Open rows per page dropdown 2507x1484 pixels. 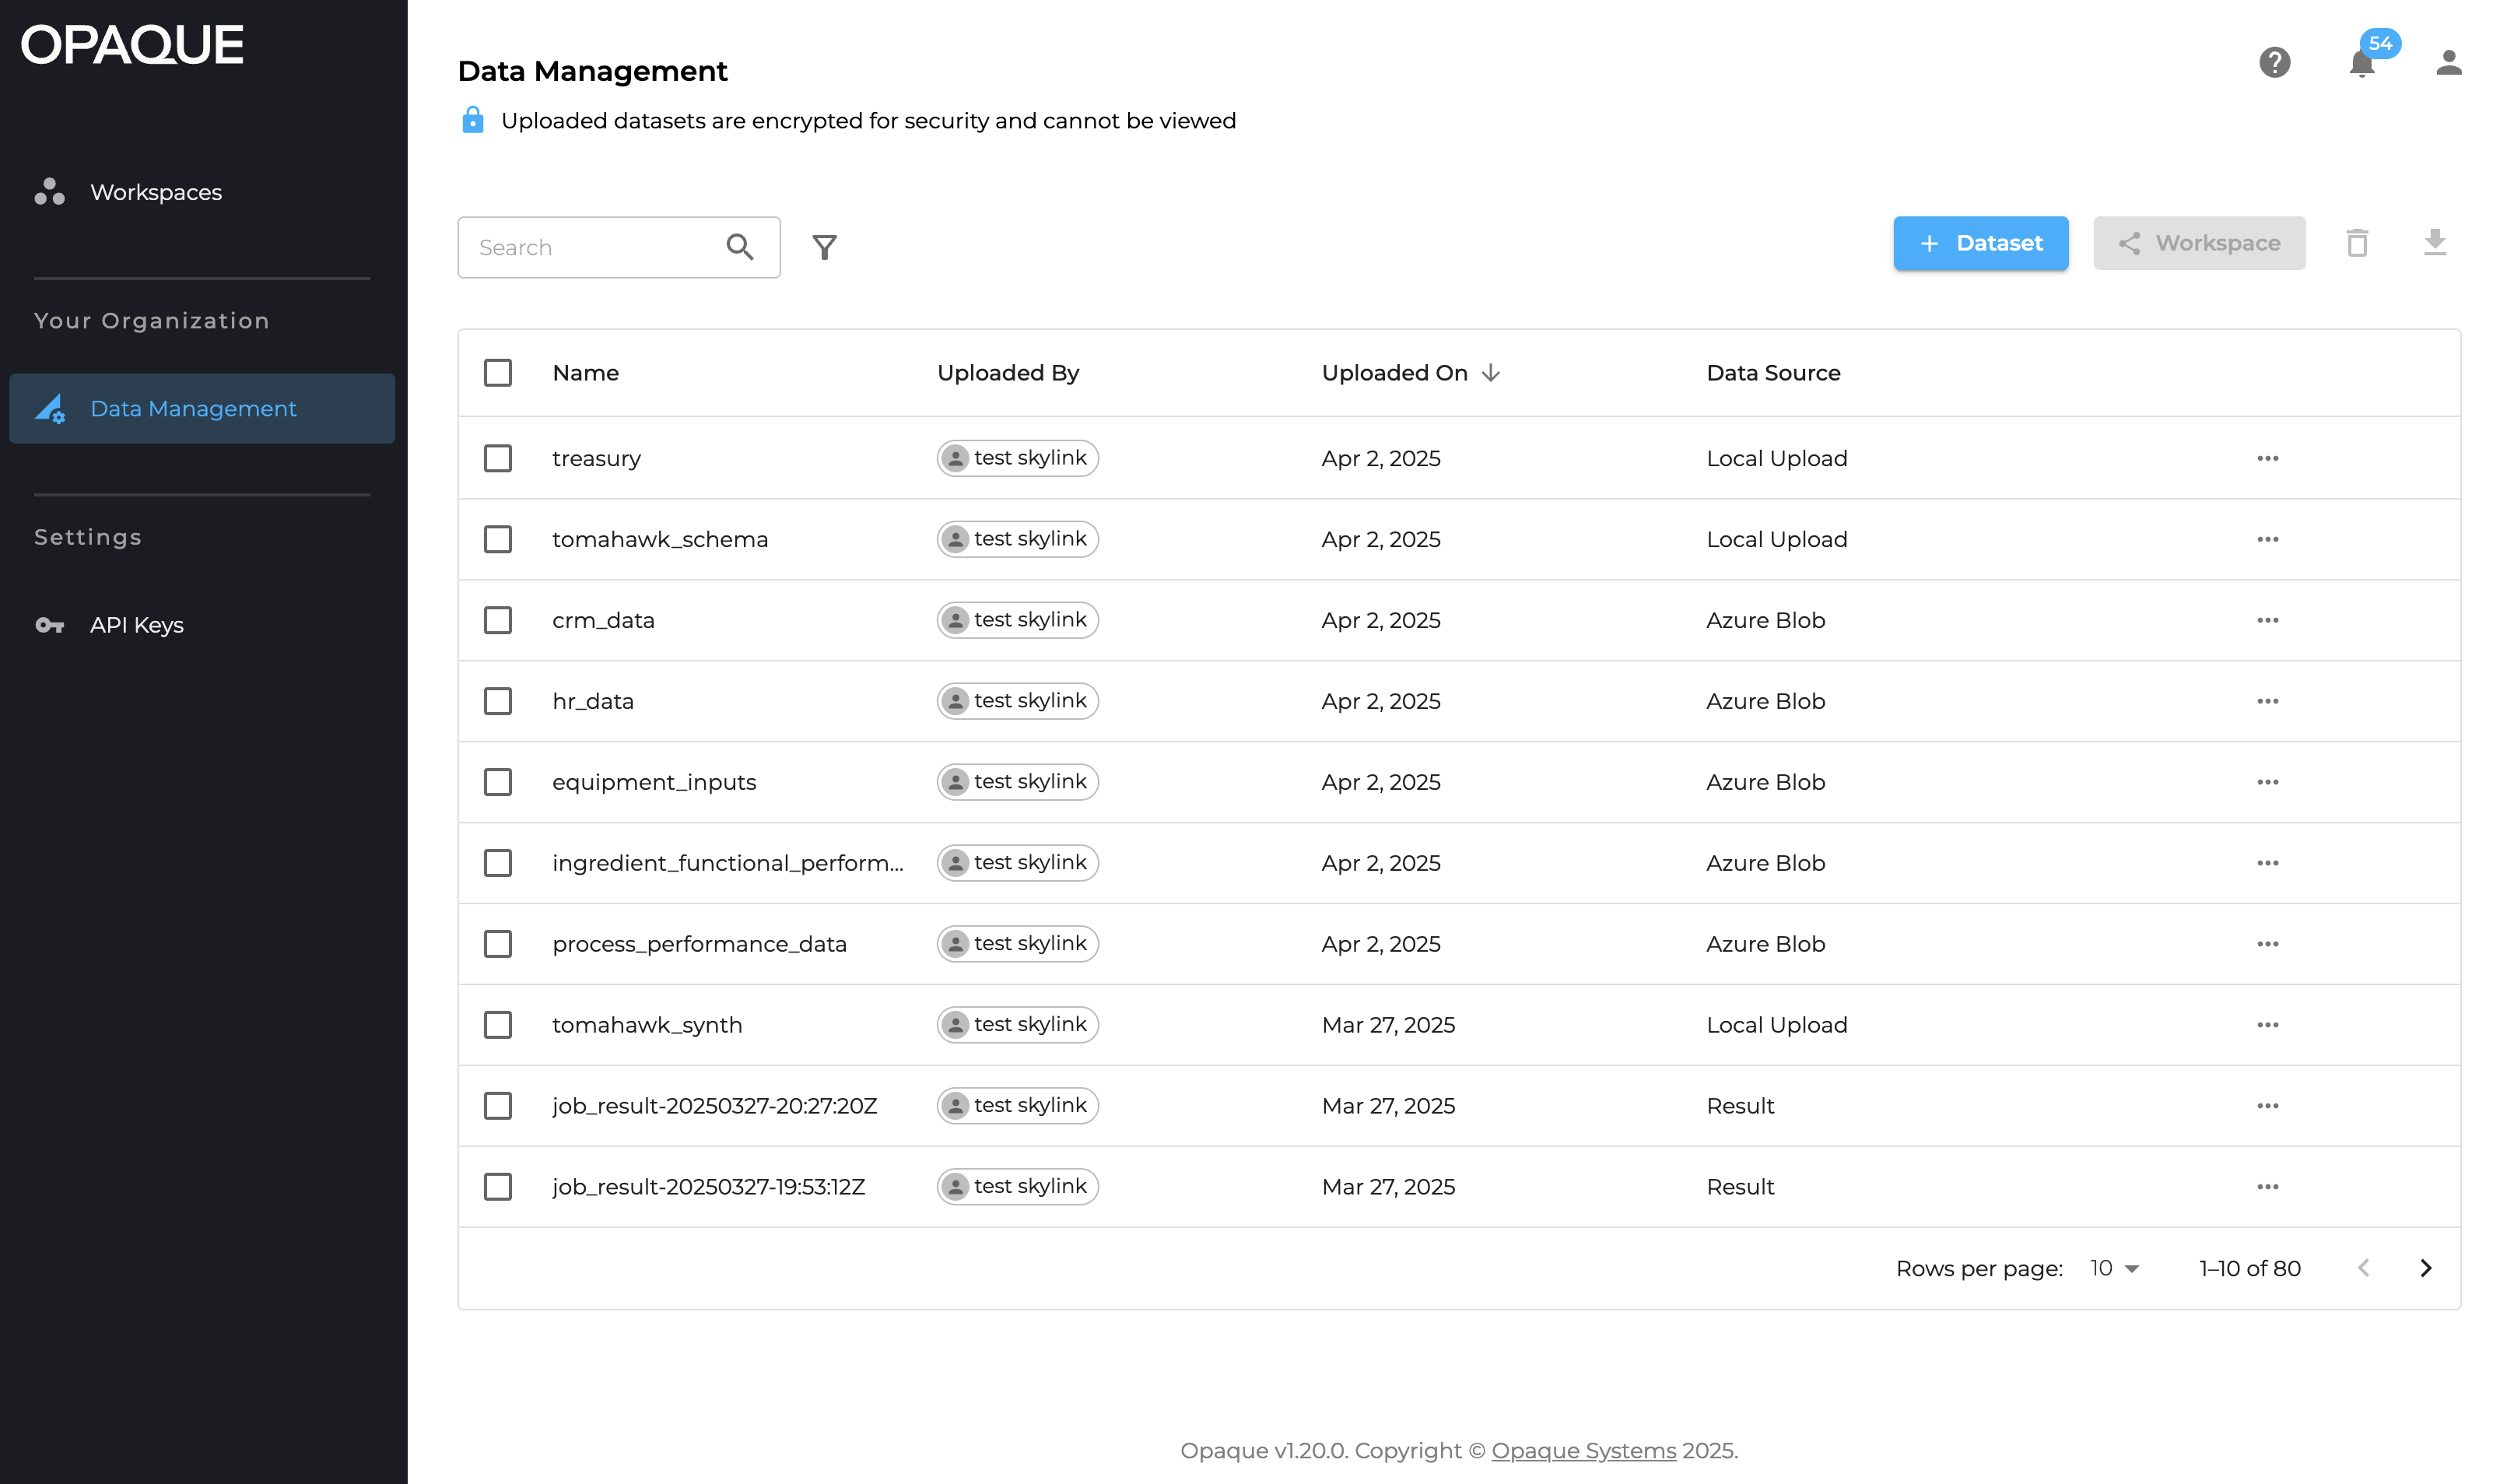(2113, 1268)
